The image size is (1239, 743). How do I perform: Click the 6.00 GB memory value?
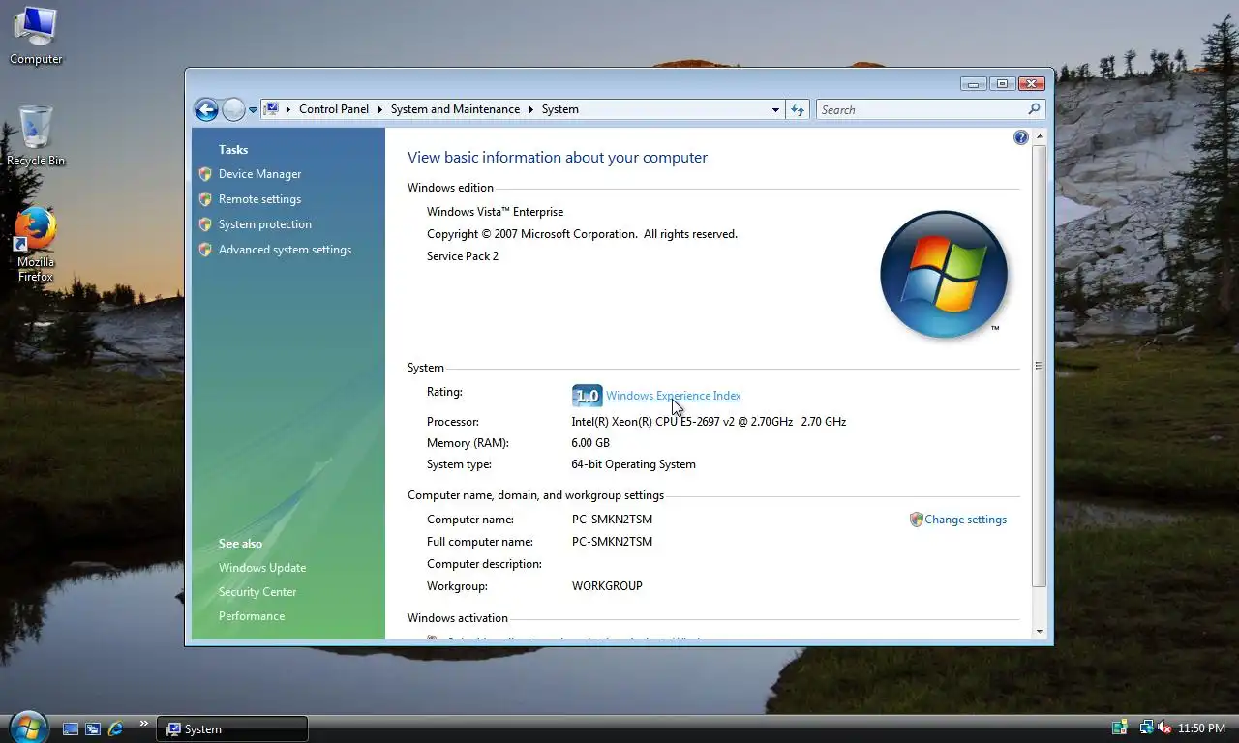click(590, 443)
